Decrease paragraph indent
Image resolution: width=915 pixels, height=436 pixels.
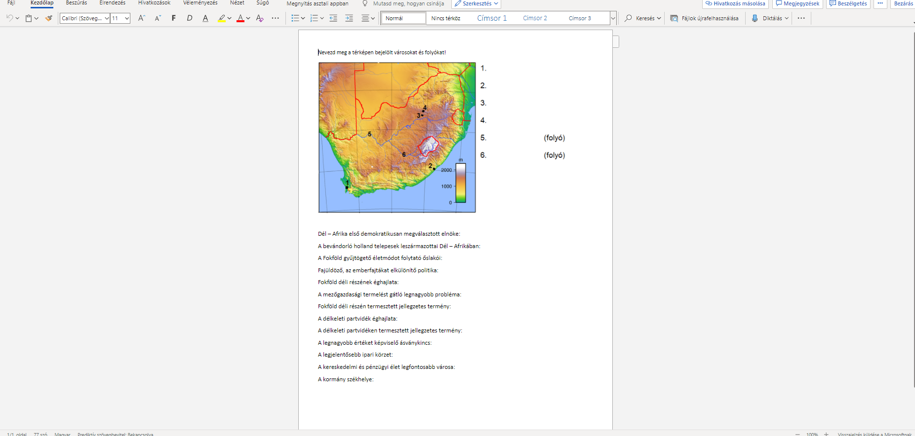(x=333, y=18)
